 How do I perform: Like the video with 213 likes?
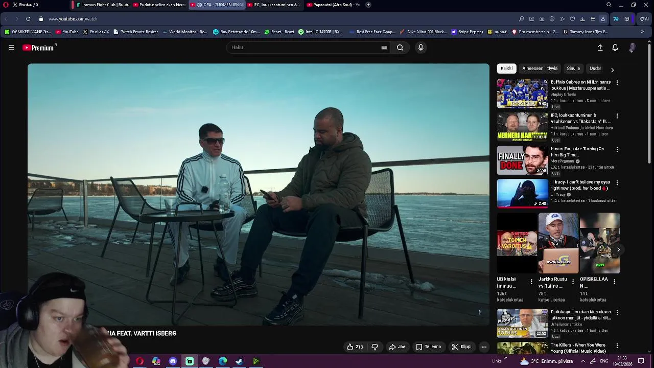pyautogui.click(x=355, y=347)
